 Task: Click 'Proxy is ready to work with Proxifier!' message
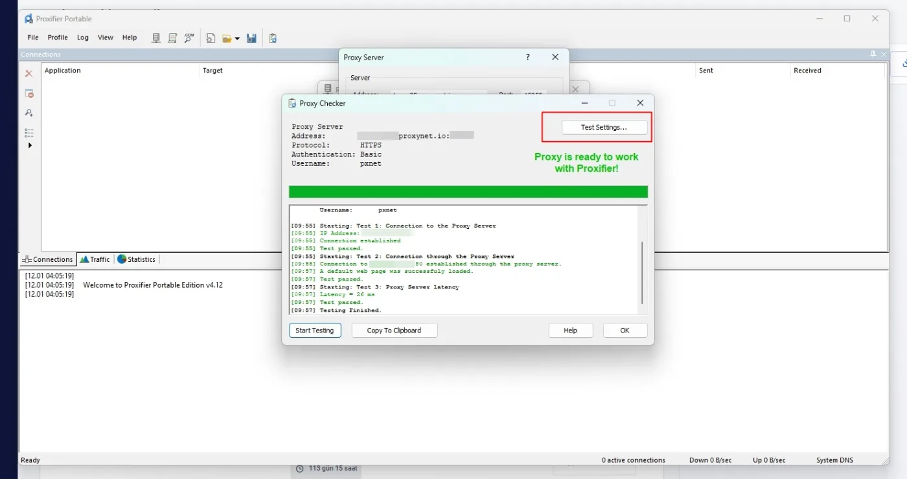(x=586, y=163)
